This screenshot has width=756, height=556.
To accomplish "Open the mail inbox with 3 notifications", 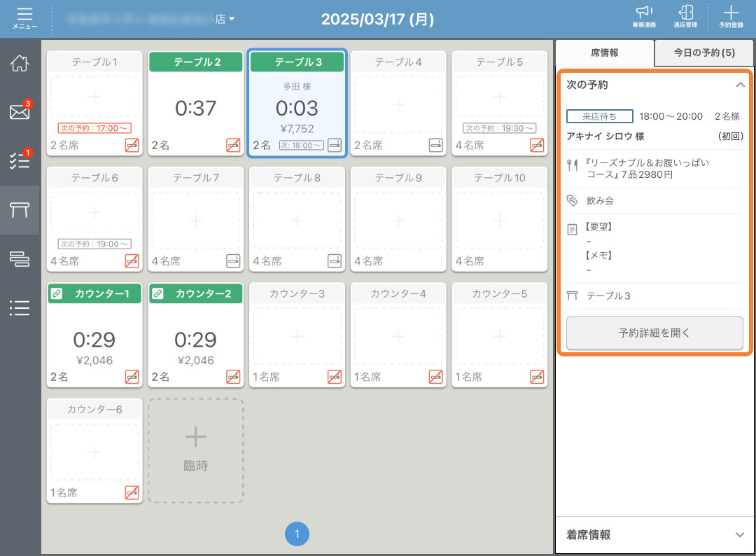I will click(20, 112).
